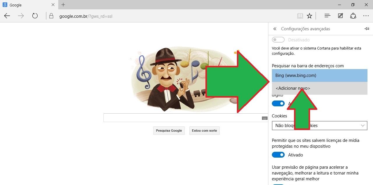The image size is (373, 185).
Task: Click the forward navigation arrow
Action: (x=21, y=16)
